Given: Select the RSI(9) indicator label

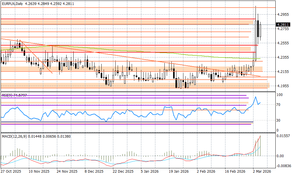Looking at the screenshot, I should [x=6, y=95].
